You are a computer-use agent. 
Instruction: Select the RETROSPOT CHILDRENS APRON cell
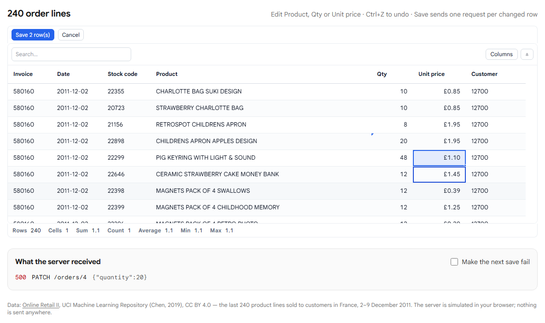click(x=262, y=125)
